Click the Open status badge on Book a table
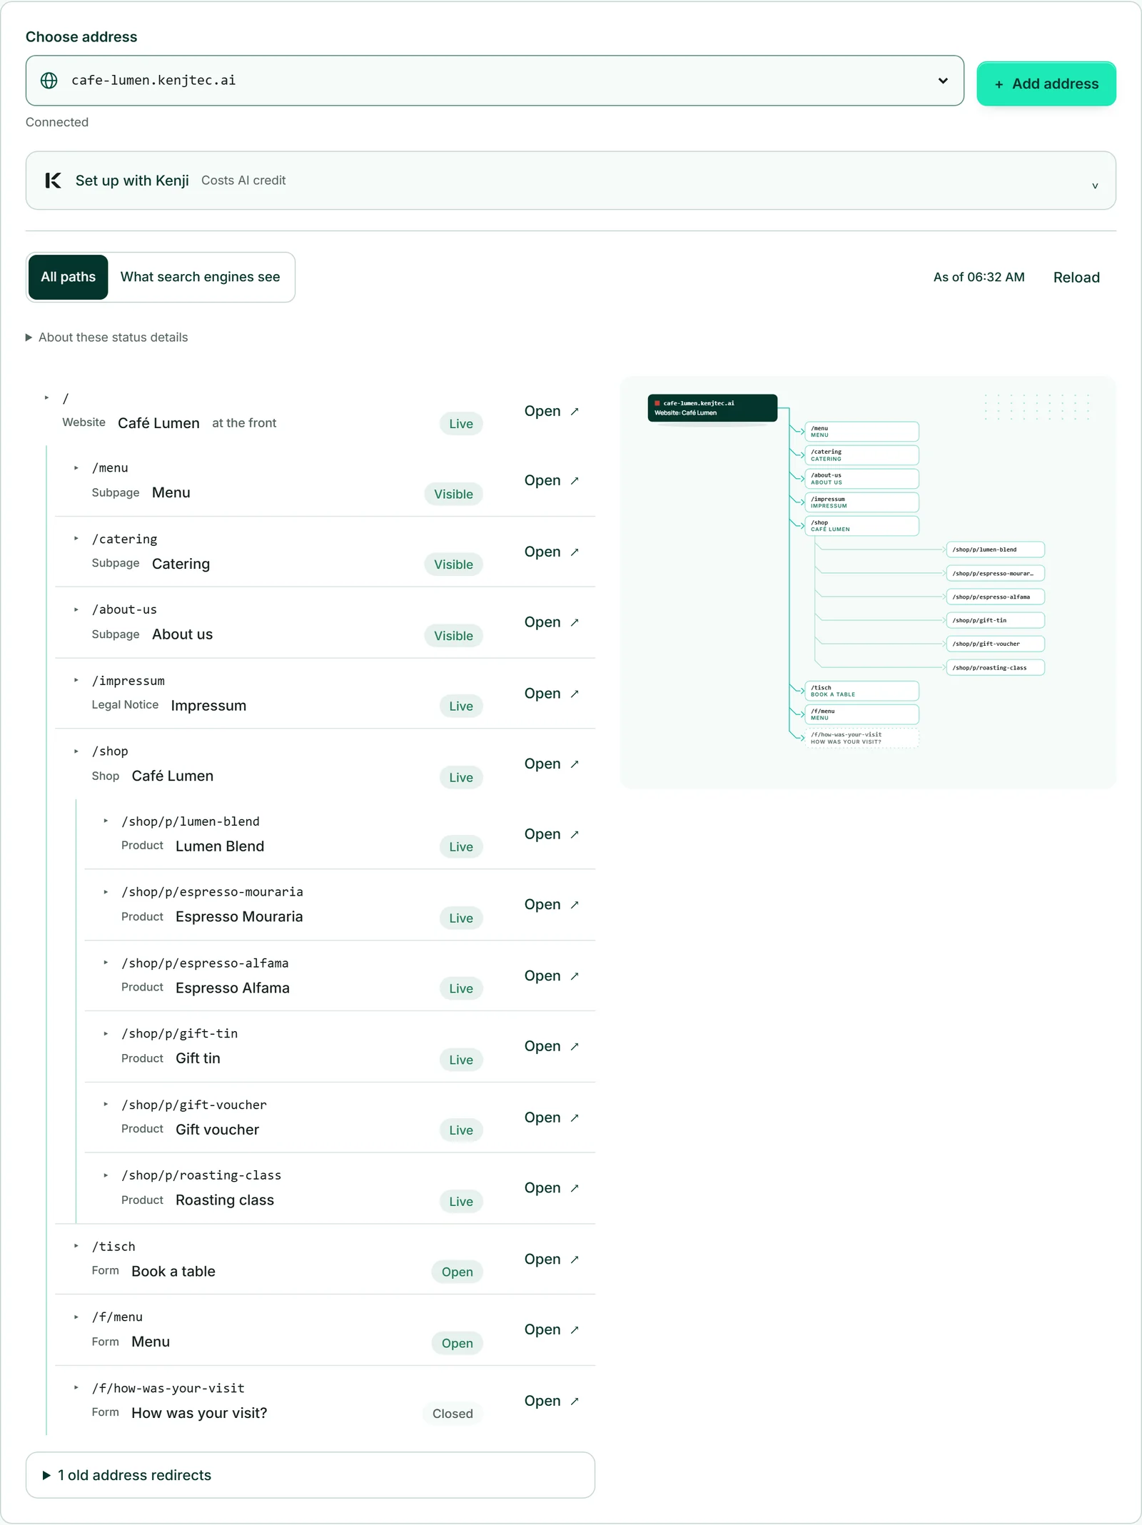The height and width of the screenshot is (1525, 1142). click(458, 1272)
